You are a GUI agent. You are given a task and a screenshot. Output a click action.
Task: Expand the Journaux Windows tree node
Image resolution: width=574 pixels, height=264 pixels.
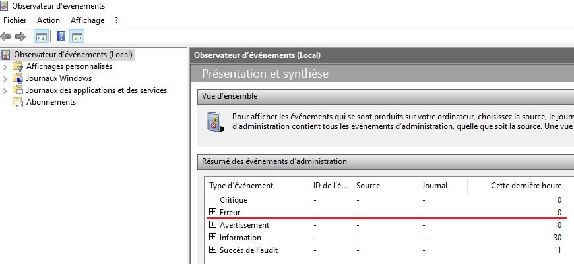tap(5, 78)
